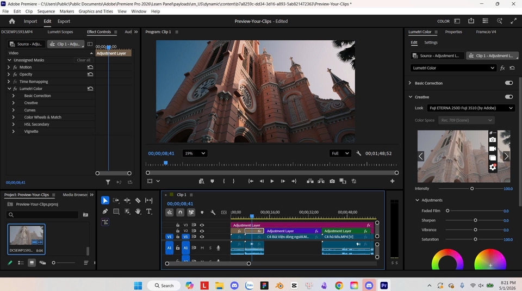Select the Slip tool

tap(149, 201)
